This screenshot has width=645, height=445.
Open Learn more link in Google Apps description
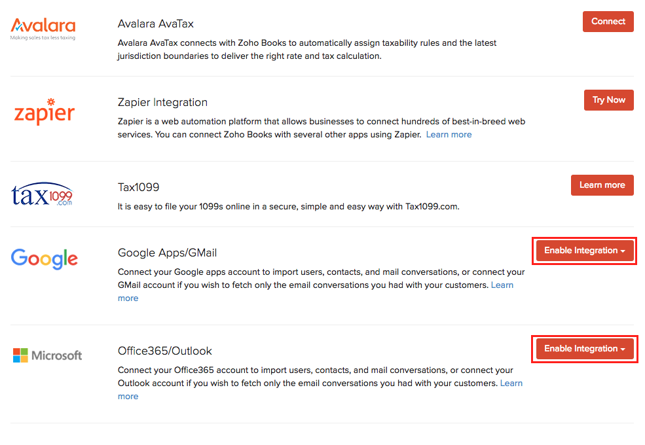(x=502, y=285)
